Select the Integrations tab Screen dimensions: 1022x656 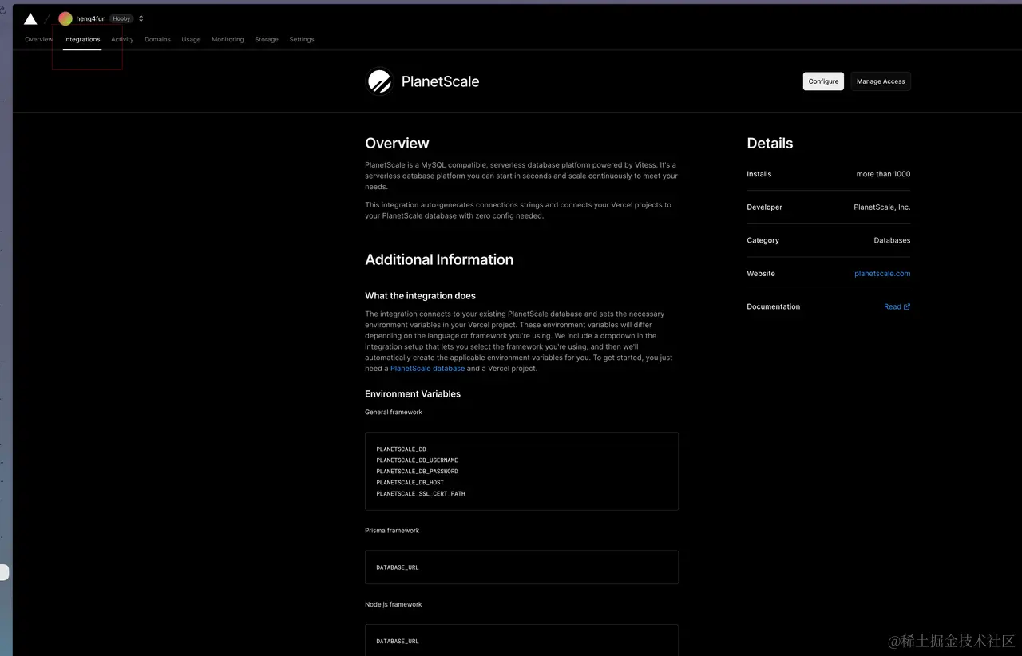[82, 39]
